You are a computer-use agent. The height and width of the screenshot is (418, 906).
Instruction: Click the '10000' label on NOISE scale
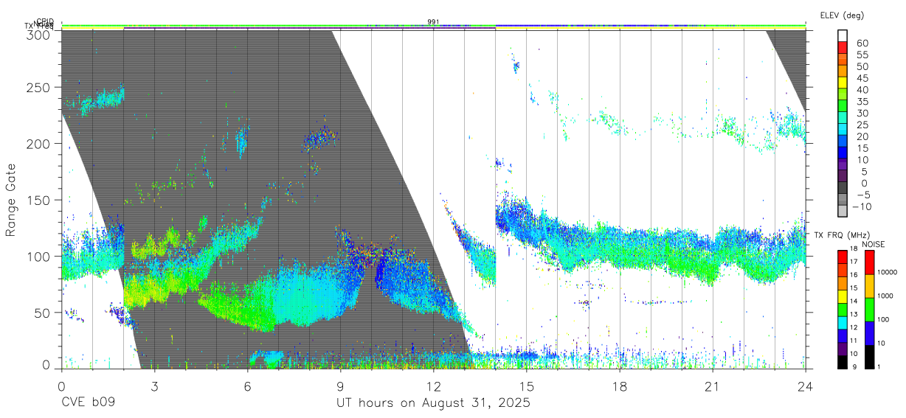pos(888,273)
